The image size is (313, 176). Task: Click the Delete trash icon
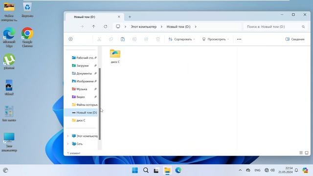coord(158,39)
